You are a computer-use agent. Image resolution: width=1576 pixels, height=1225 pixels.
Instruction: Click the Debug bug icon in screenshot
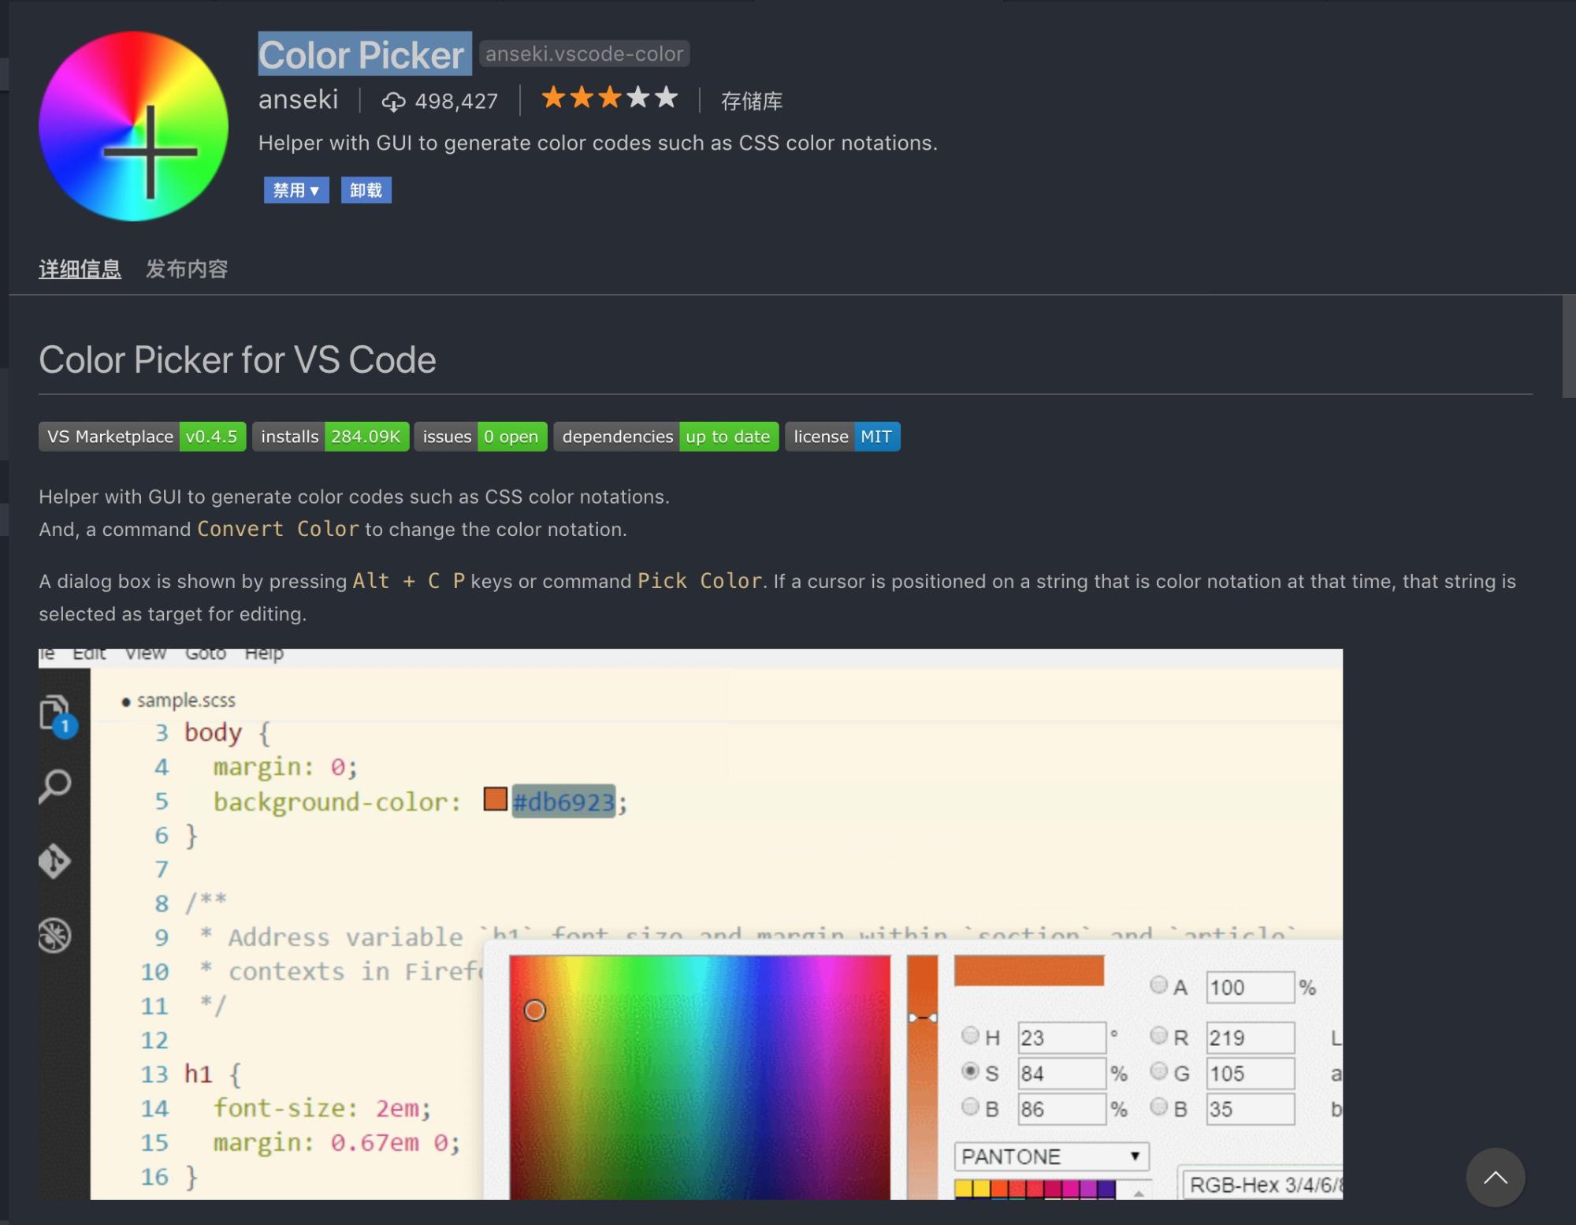[54, 936]
